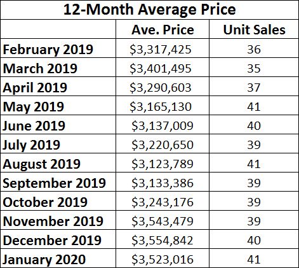Click the April 2019 row label
Screen dimensions: 299x268
click(x=35, y=88)
